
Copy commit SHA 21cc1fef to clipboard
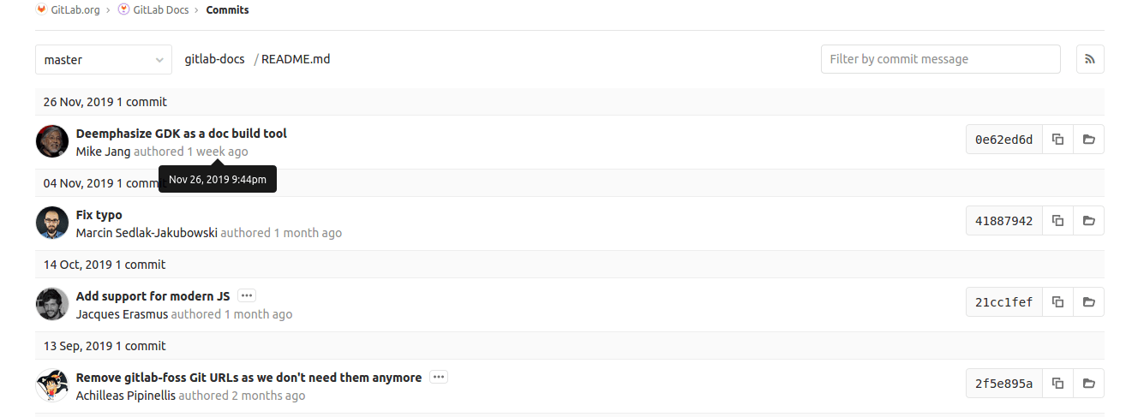pos(1058,302)
